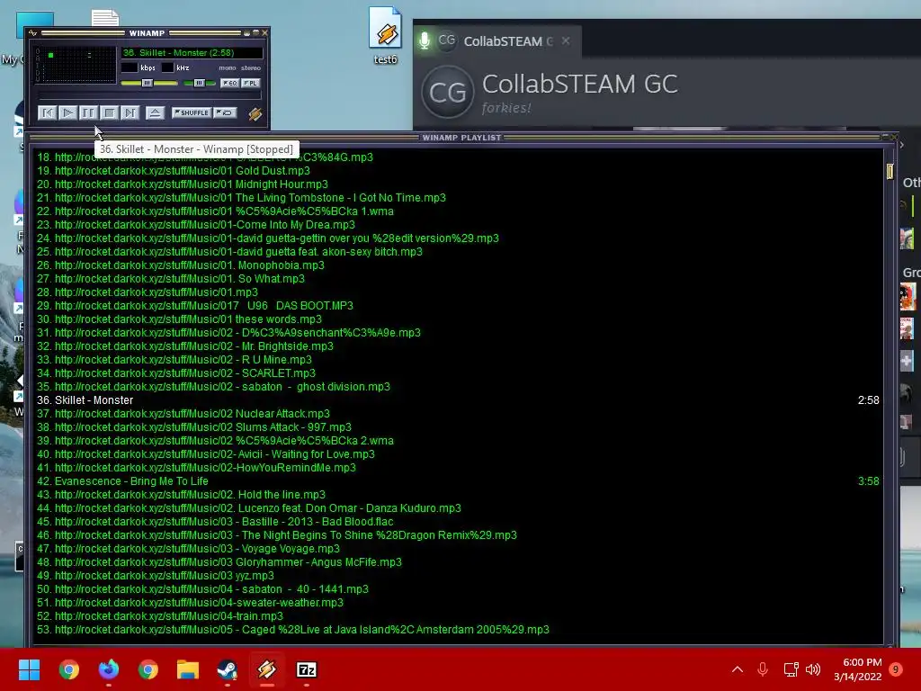Select playlist entry 36 Skillet - Monster

pyautogui.click(x=458, y=400)
